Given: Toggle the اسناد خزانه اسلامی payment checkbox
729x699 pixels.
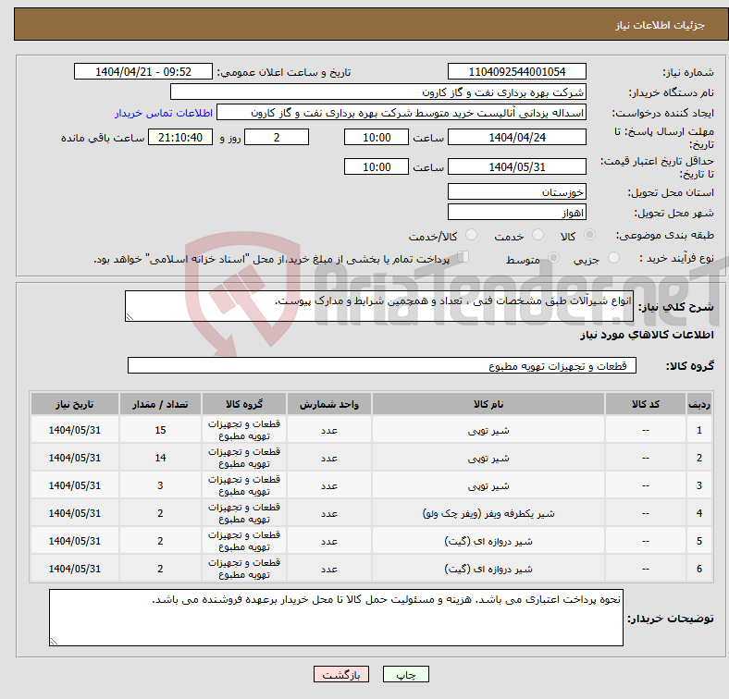Looking at the screenshot, I should (463, 257).
